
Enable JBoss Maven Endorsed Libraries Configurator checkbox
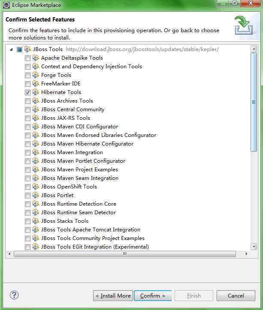point(27,135)
